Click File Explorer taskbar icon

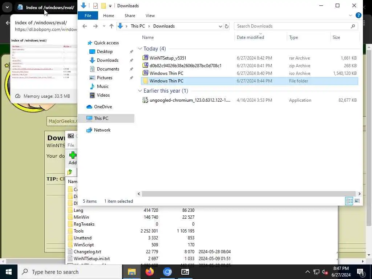132,272
